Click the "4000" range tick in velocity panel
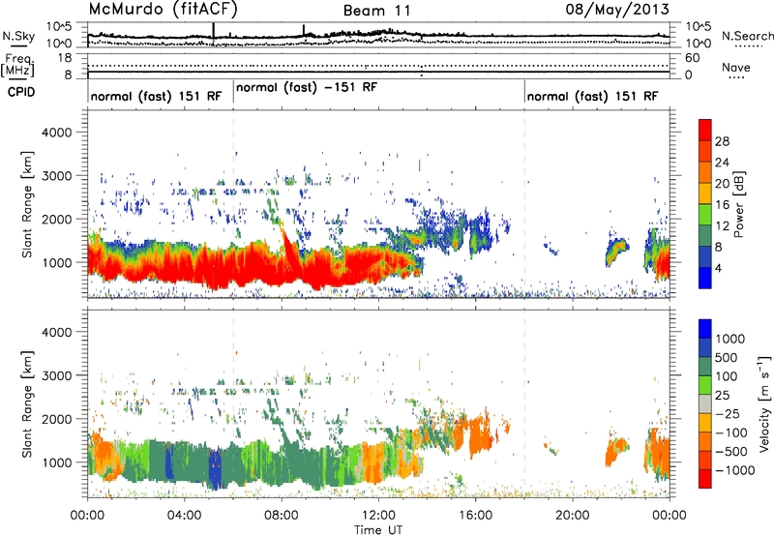 tap(56, 332)
